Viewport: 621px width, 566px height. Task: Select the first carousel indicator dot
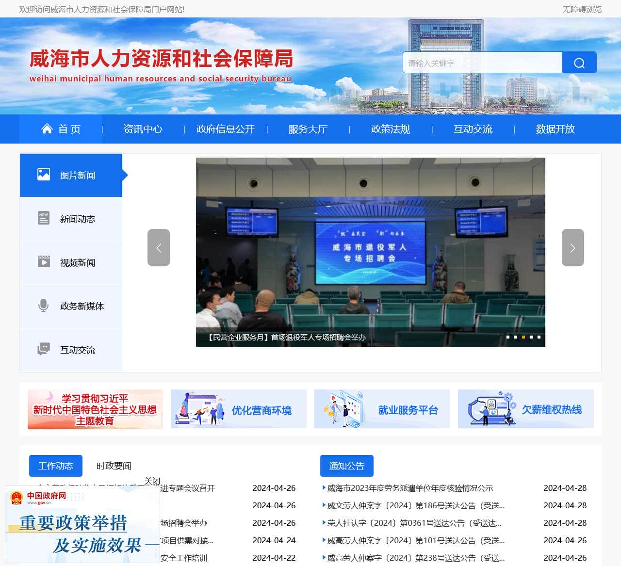click(x=508, y=337)
